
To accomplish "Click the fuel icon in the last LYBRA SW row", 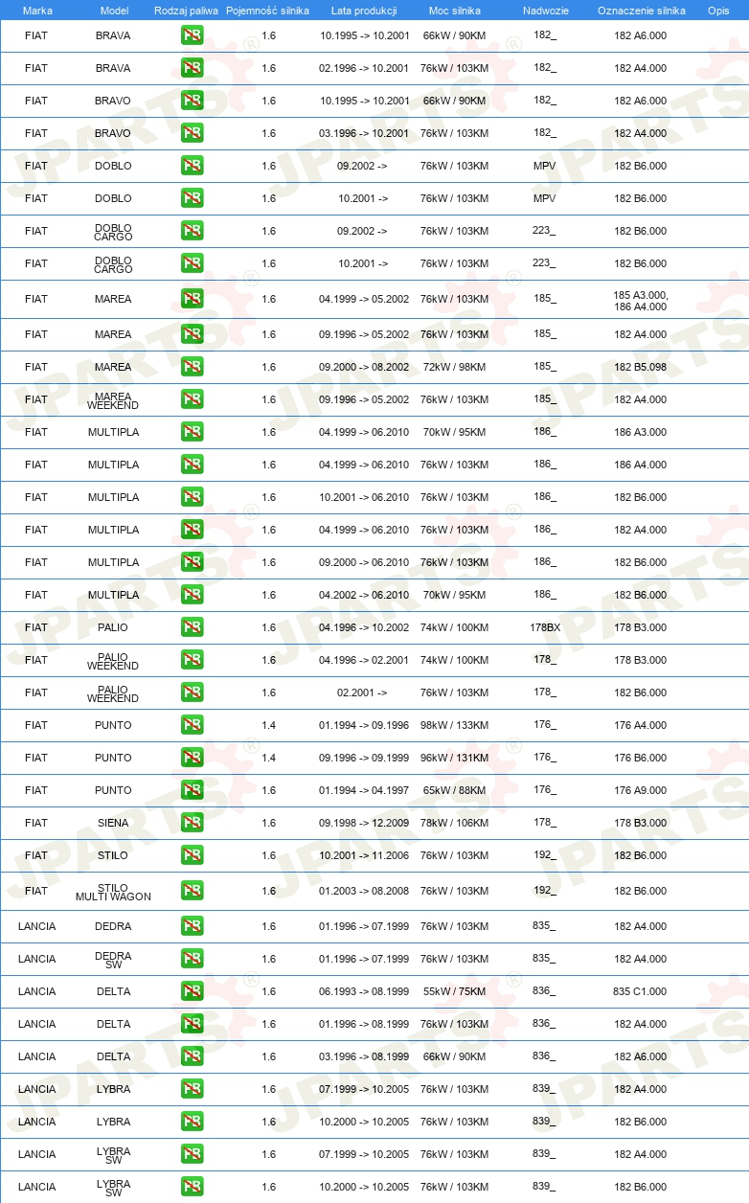I will tap(192, 1187).
